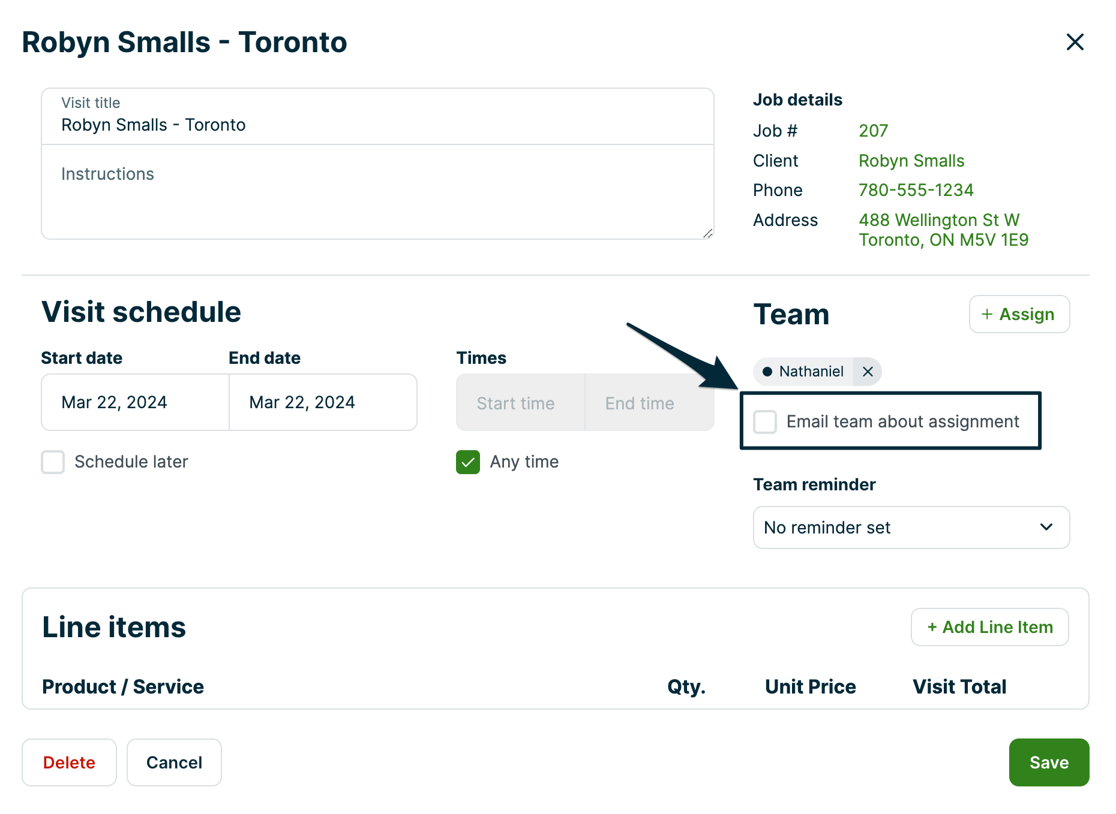Click the resize handle on Instructions box

click(707, 234)
